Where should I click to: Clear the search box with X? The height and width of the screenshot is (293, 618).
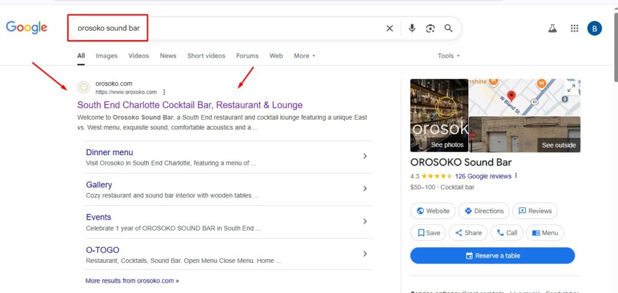[389, 28]
